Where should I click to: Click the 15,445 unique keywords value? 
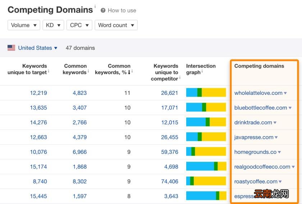point(38,196)
